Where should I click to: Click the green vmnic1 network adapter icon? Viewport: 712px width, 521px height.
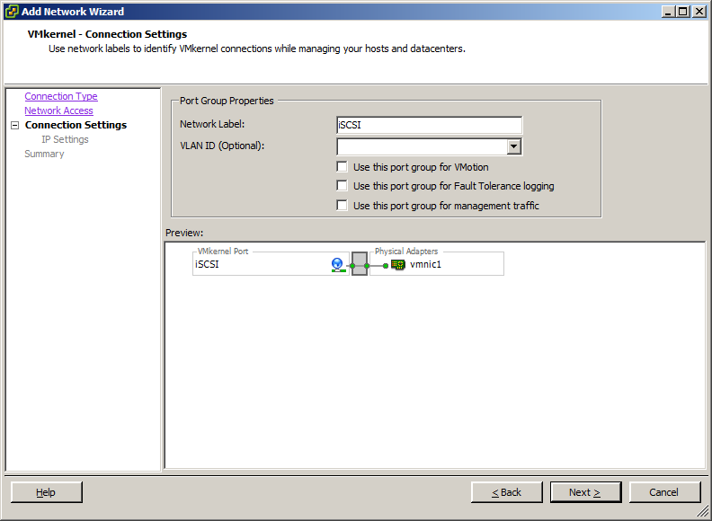(x=398, y=264)
